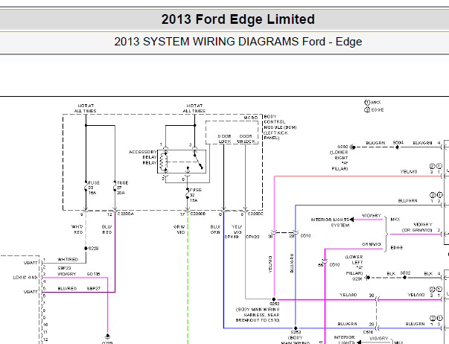
Task: Click the "2 EDGE" legend entry
Action: click(x=374, y=110)
